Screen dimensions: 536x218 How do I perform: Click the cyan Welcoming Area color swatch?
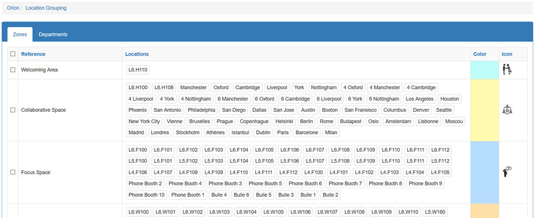point(485,70)
